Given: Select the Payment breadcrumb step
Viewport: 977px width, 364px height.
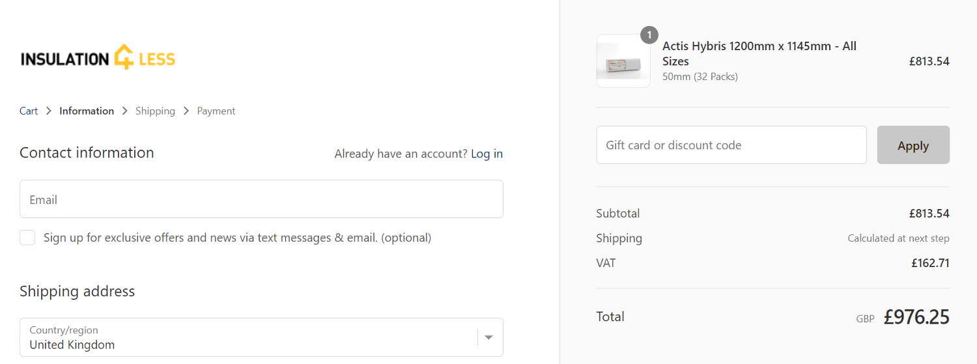Looking at the screenshot, I should 216,111.
